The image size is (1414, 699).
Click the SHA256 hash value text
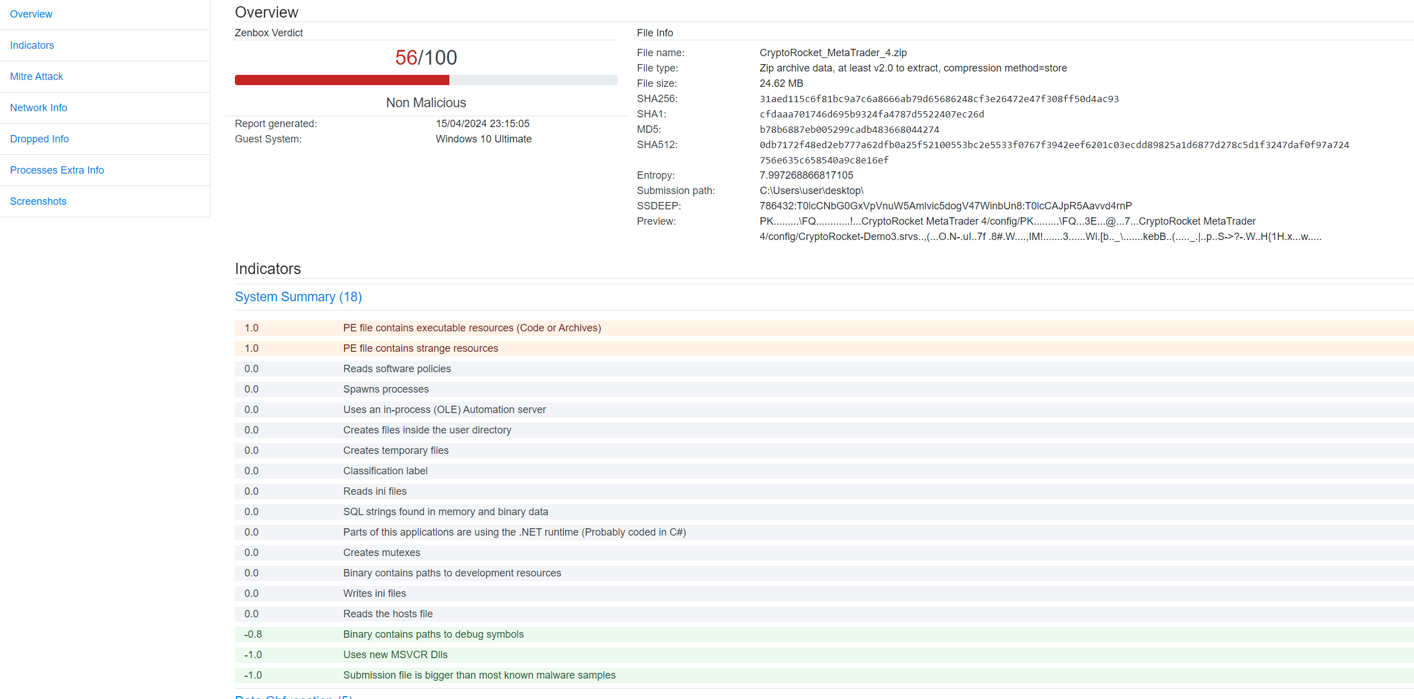point(939,99)
